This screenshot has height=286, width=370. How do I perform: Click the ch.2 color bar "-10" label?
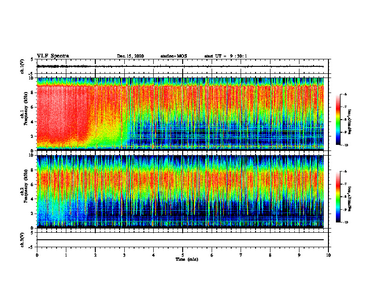tap(346, 222)
